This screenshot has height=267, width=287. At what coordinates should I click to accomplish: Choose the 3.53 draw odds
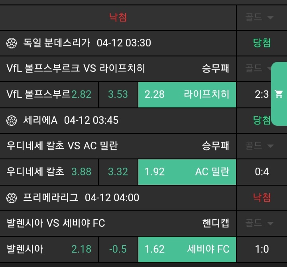click(x=118, y=94)
